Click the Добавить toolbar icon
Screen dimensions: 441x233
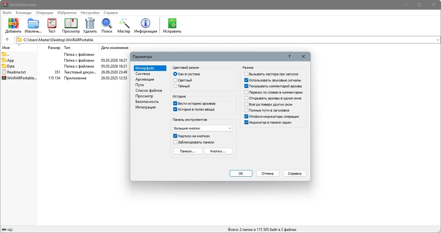pos(13,23)
